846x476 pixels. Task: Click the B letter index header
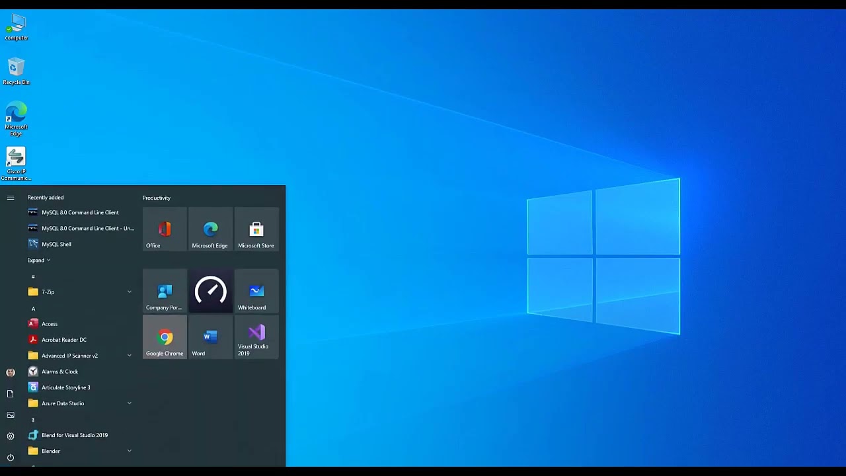coord(33,420)
